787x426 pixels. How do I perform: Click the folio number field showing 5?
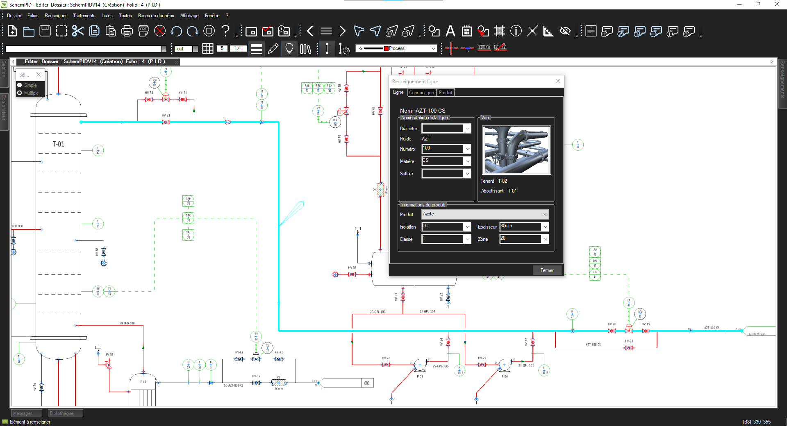(x=222, y=48)
